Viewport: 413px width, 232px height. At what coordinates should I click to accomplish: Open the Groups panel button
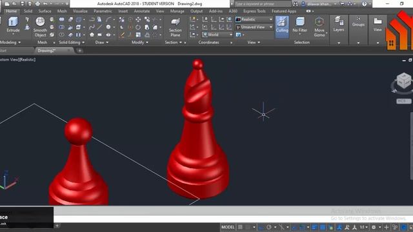[x=358, y=21]
